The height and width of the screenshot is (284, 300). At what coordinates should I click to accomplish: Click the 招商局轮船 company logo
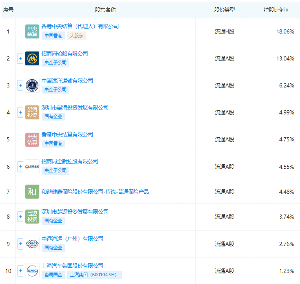[32, 58]
